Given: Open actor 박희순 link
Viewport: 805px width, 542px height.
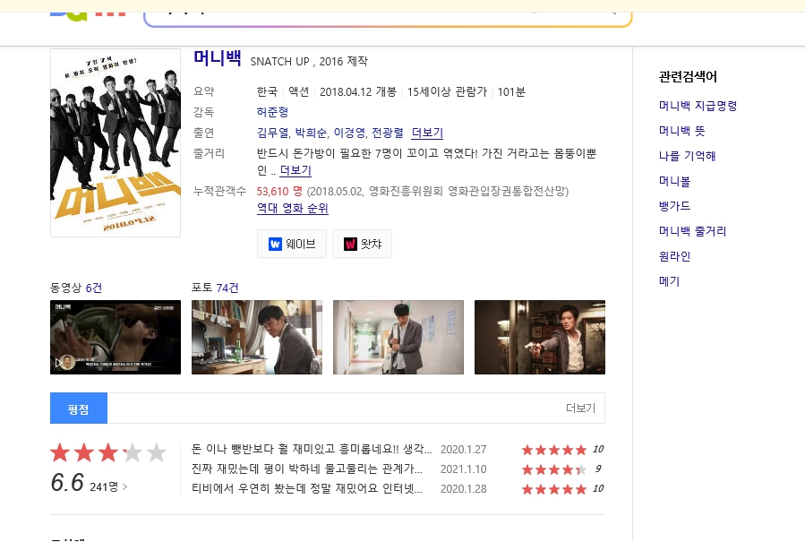Looking at the screenshot, I should [x=311, y=133].
